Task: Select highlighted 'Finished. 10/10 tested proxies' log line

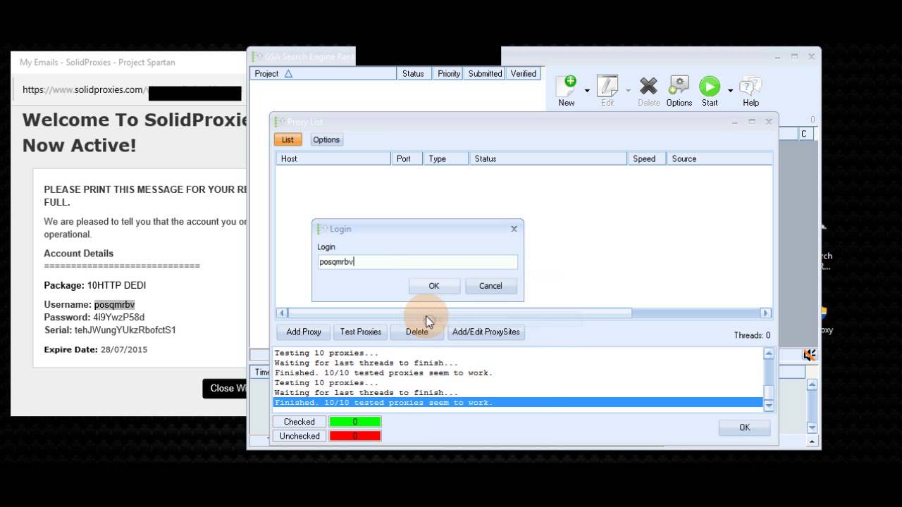Action: (x=518, y=403)
